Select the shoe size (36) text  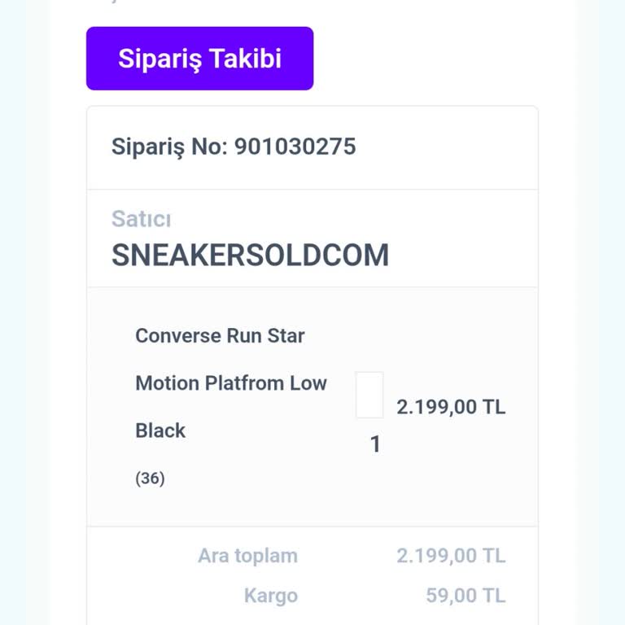pyautogui.click(x=150, y=479)
